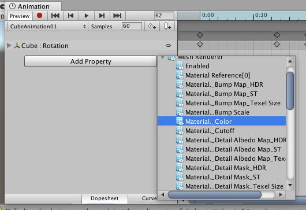This screenshot has height=210, width=306.
Task: Select Rotation keyframe at 0:00
Action: [x=200, y=45]
